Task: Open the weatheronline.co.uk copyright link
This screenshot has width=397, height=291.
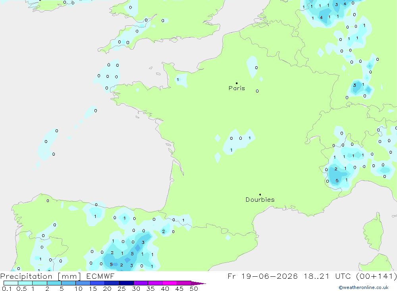Action: (x=364, y=287)
